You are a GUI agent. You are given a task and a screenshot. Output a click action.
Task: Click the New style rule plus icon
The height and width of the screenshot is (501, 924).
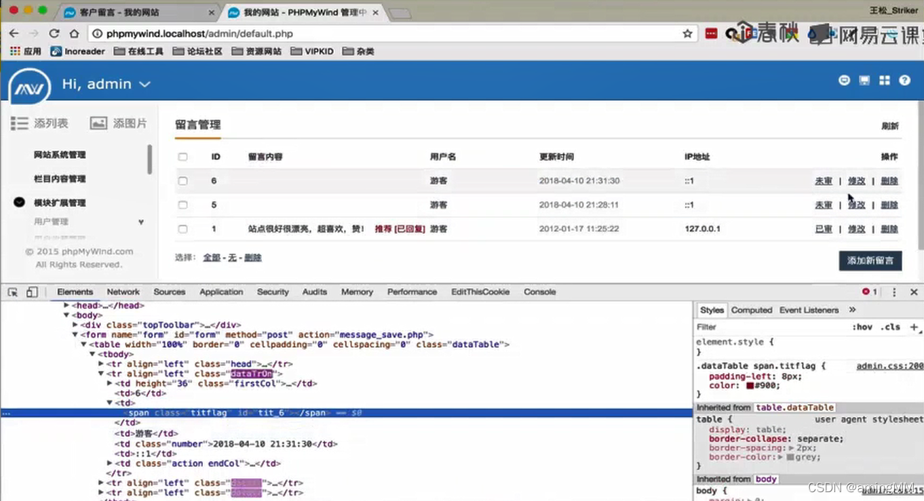pyautogui.click(x=914, y=327)
